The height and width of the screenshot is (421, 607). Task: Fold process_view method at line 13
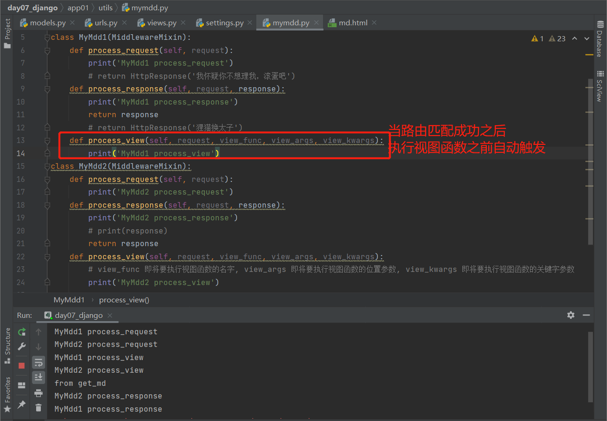tap(47, 141)
